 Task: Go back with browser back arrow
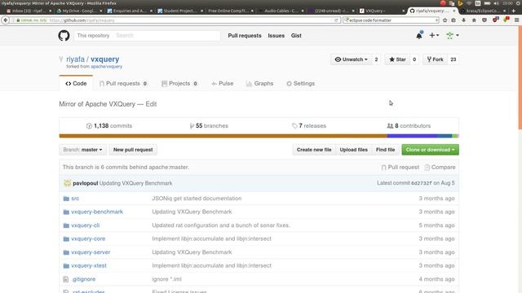pyautogui.click(x=6, y=20)
